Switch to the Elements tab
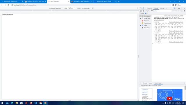Image resolution: width=186 pixels, height=105 pixels. click(149, 8)
